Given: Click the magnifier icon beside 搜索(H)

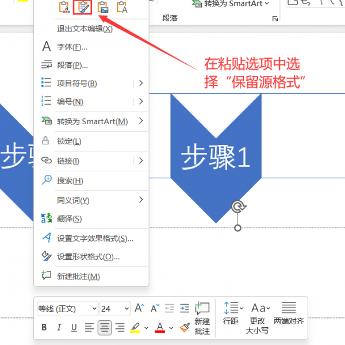Looking at the screenshot, I should [x=47, y=180].
